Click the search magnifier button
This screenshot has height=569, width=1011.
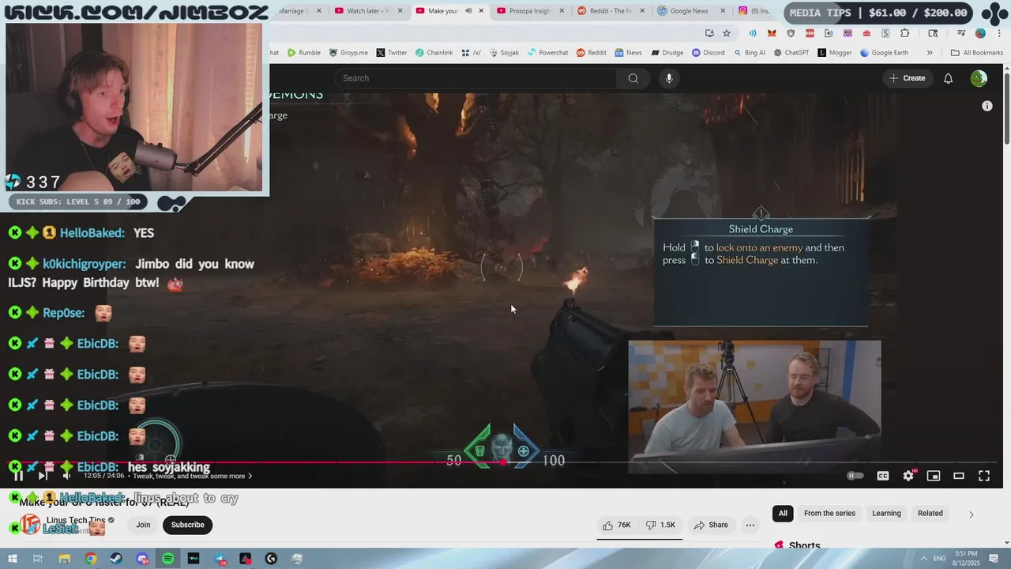pos(633,78)
